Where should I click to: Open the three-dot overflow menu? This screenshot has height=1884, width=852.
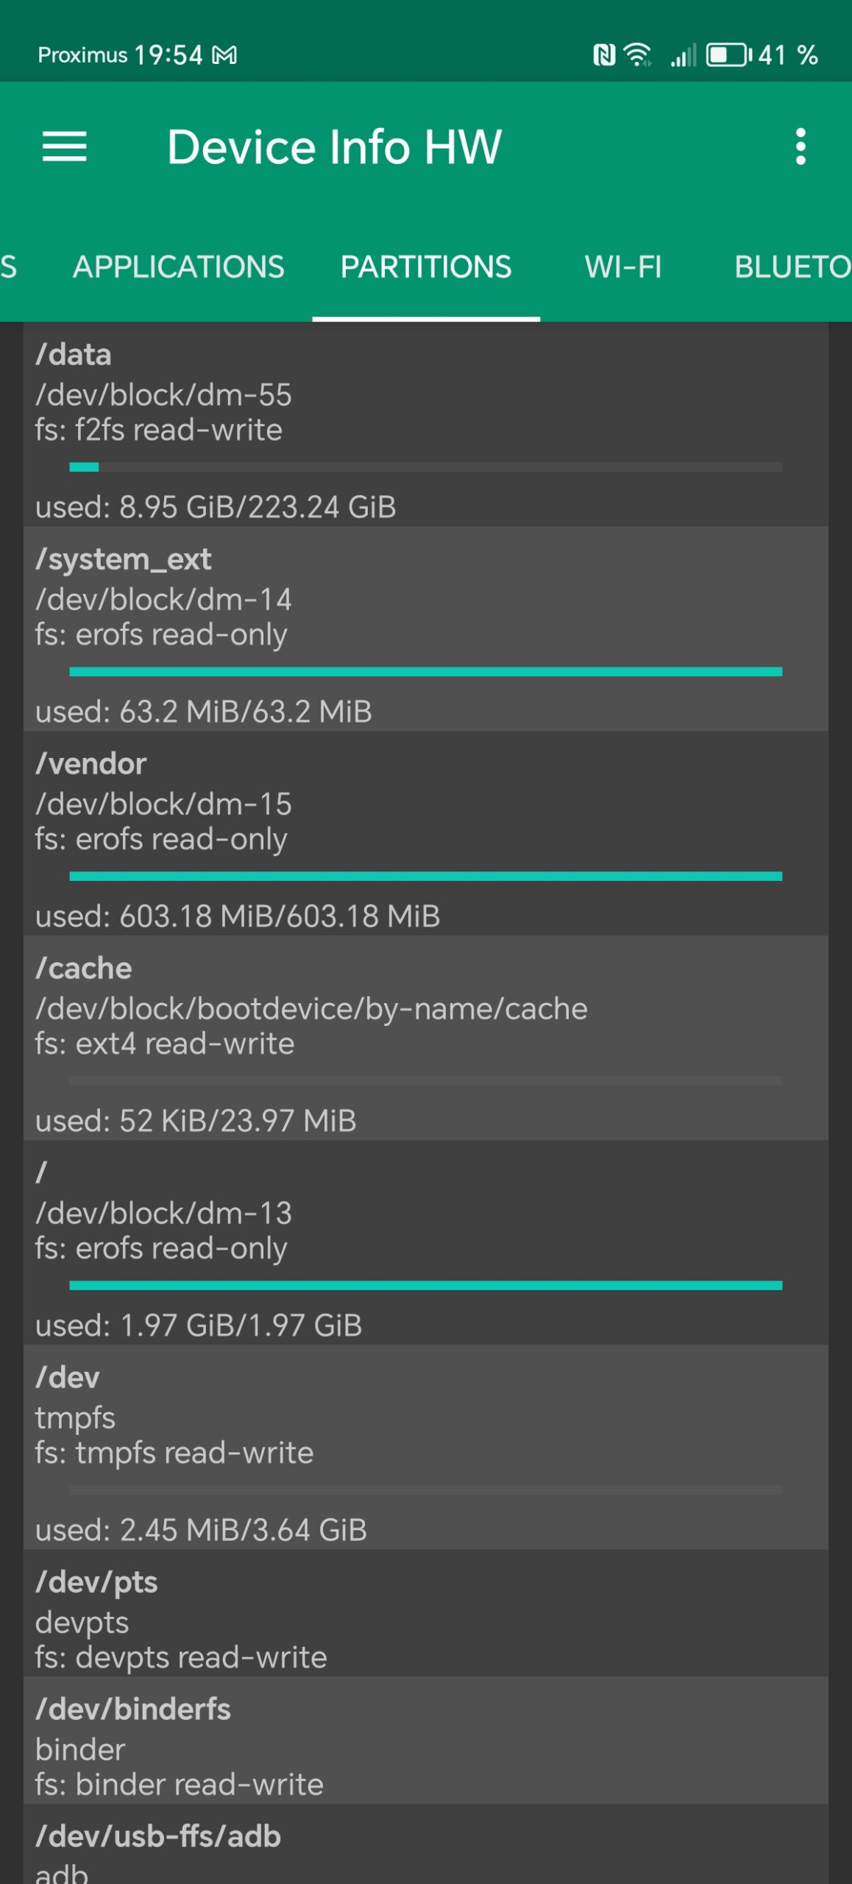800,146
